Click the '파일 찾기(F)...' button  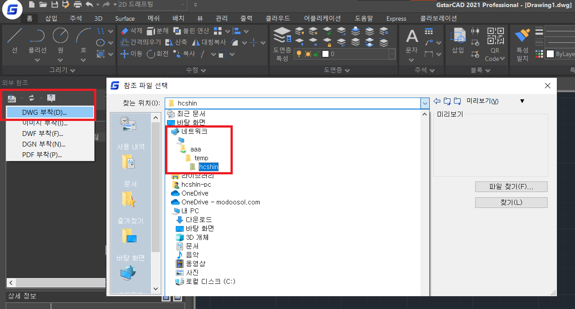tap(511, 187)
